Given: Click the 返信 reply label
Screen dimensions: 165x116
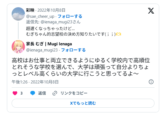Looking at the screenshot, I should [42, 93].
